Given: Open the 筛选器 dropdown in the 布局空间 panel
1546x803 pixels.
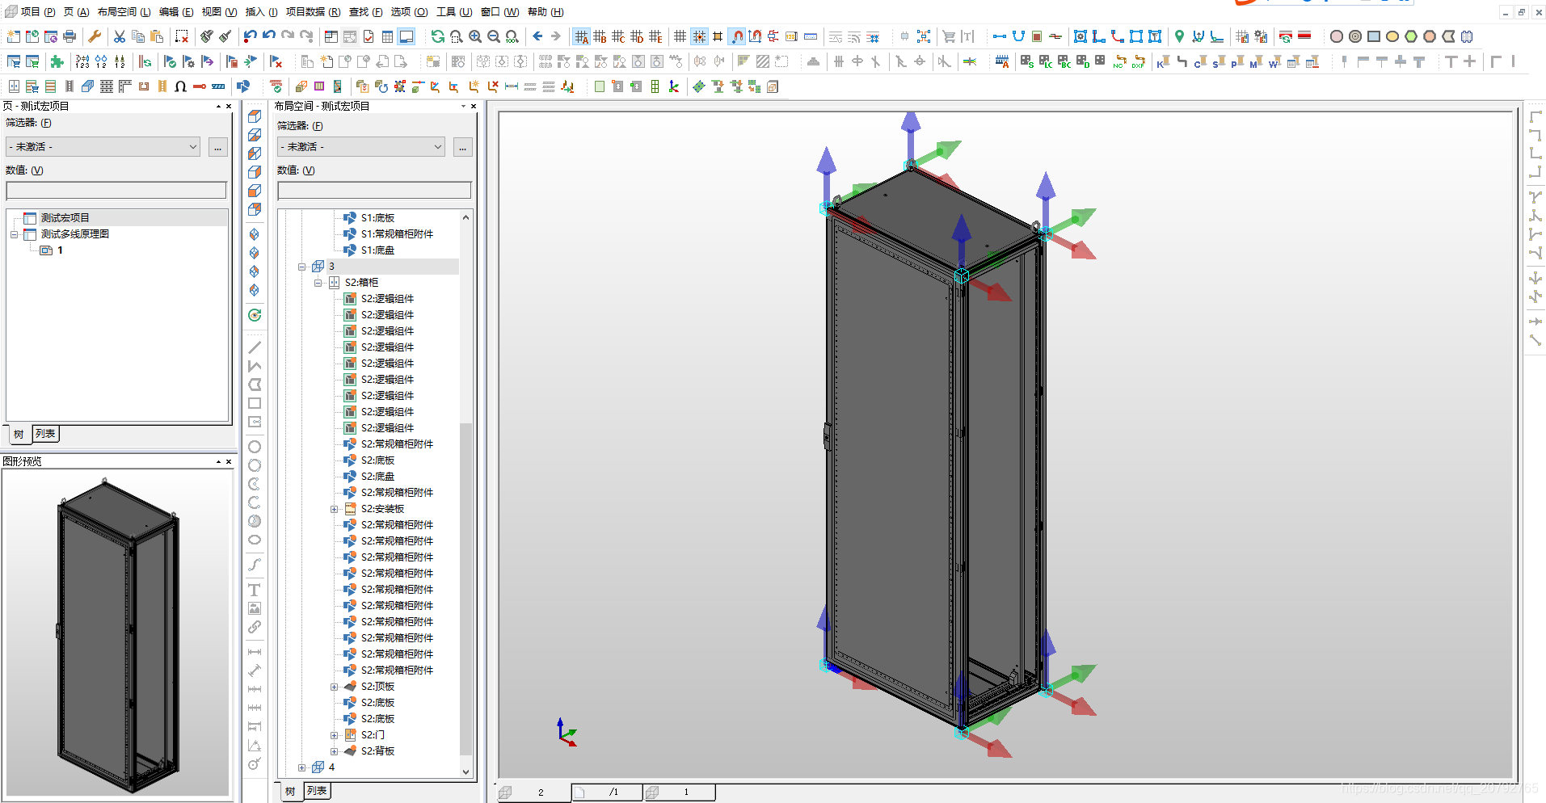Looking at the screenshot, I should tap(360, 147).
